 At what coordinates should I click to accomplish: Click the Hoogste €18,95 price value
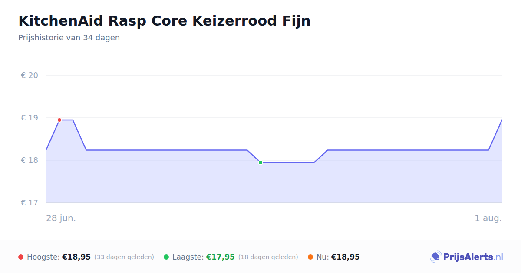(x=76, y=257)
